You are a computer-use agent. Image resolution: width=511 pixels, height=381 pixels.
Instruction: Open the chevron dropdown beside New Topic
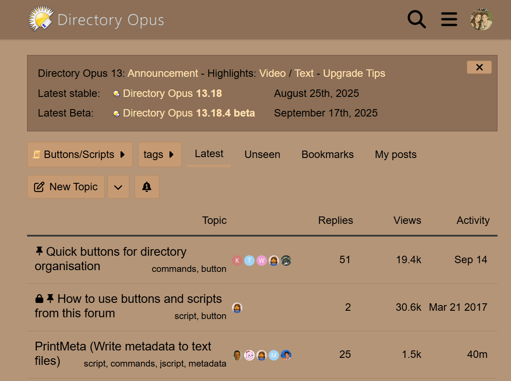[x=118, y=187]
